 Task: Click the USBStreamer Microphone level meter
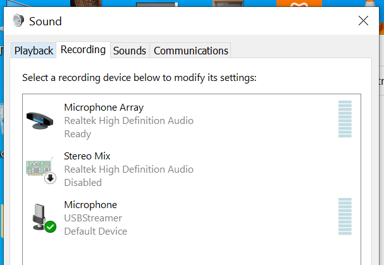click(345, 216)
